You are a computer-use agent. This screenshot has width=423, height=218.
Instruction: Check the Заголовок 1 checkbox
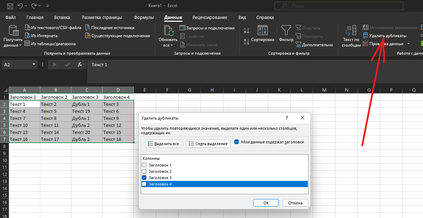pos(144,165)
